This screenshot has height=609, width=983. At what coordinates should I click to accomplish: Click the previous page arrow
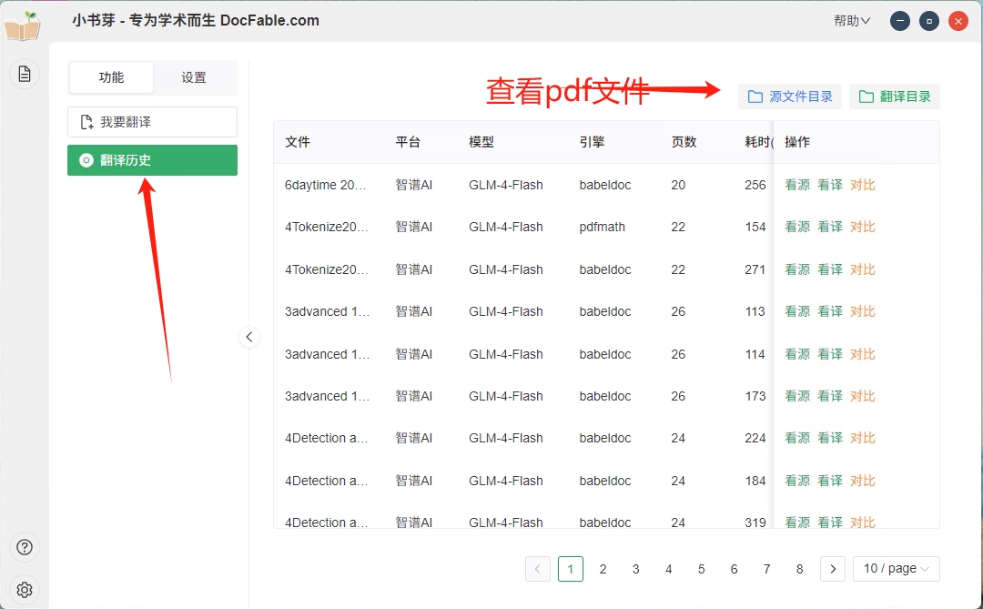(537, 569)
